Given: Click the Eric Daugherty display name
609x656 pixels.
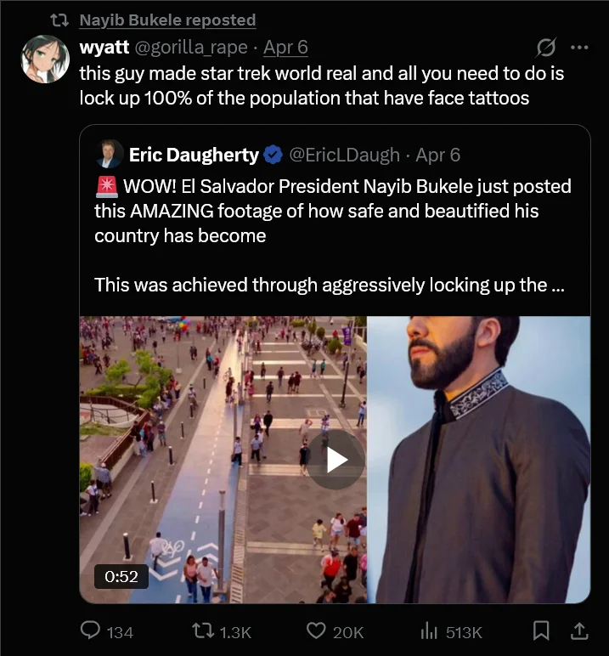Looking at the screenshot, I should point(194,155).
